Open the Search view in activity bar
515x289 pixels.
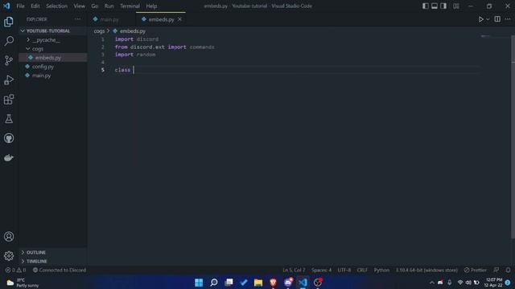[9, 41]
